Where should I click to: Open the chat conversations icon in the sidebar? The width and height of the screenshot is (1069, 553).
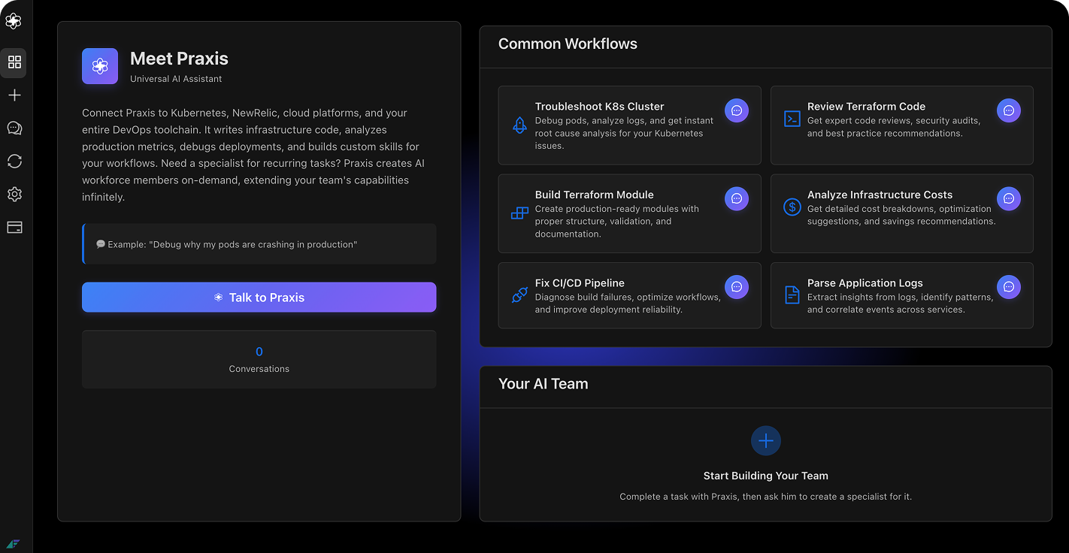tap(14, 128)
